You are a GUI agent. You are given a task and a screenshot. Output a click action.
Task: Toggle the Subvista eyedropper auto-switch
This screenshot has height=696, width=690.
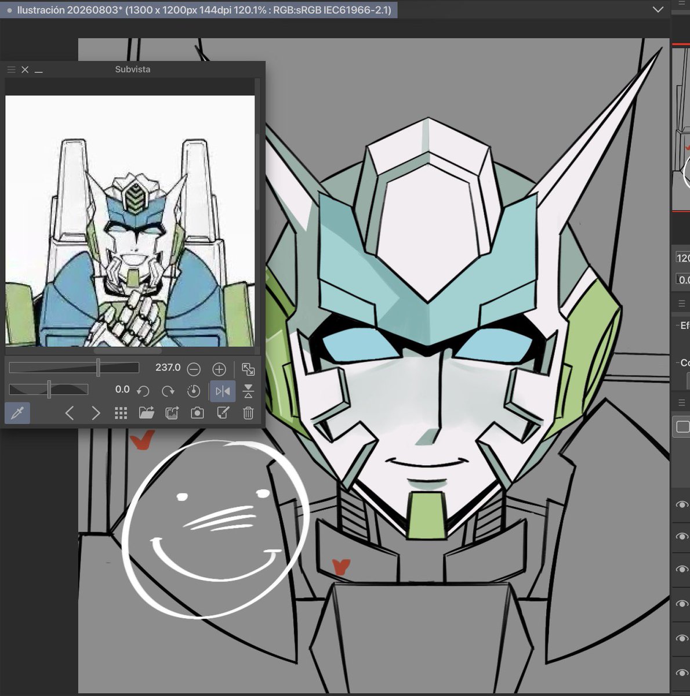coord(17,413)
